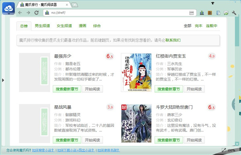This screenshot has height=155, width=241.
Task: Click 开始阅读 for 星战风暴
Action: pos(92,140)
